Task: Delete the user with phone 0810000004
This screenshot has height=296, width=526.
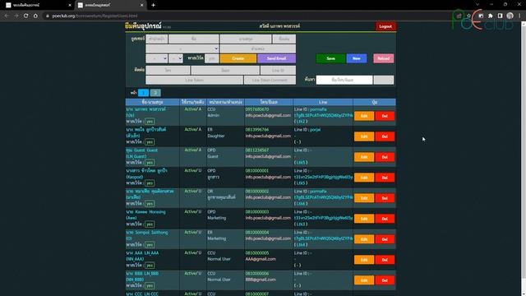Action: coord(385,239)
